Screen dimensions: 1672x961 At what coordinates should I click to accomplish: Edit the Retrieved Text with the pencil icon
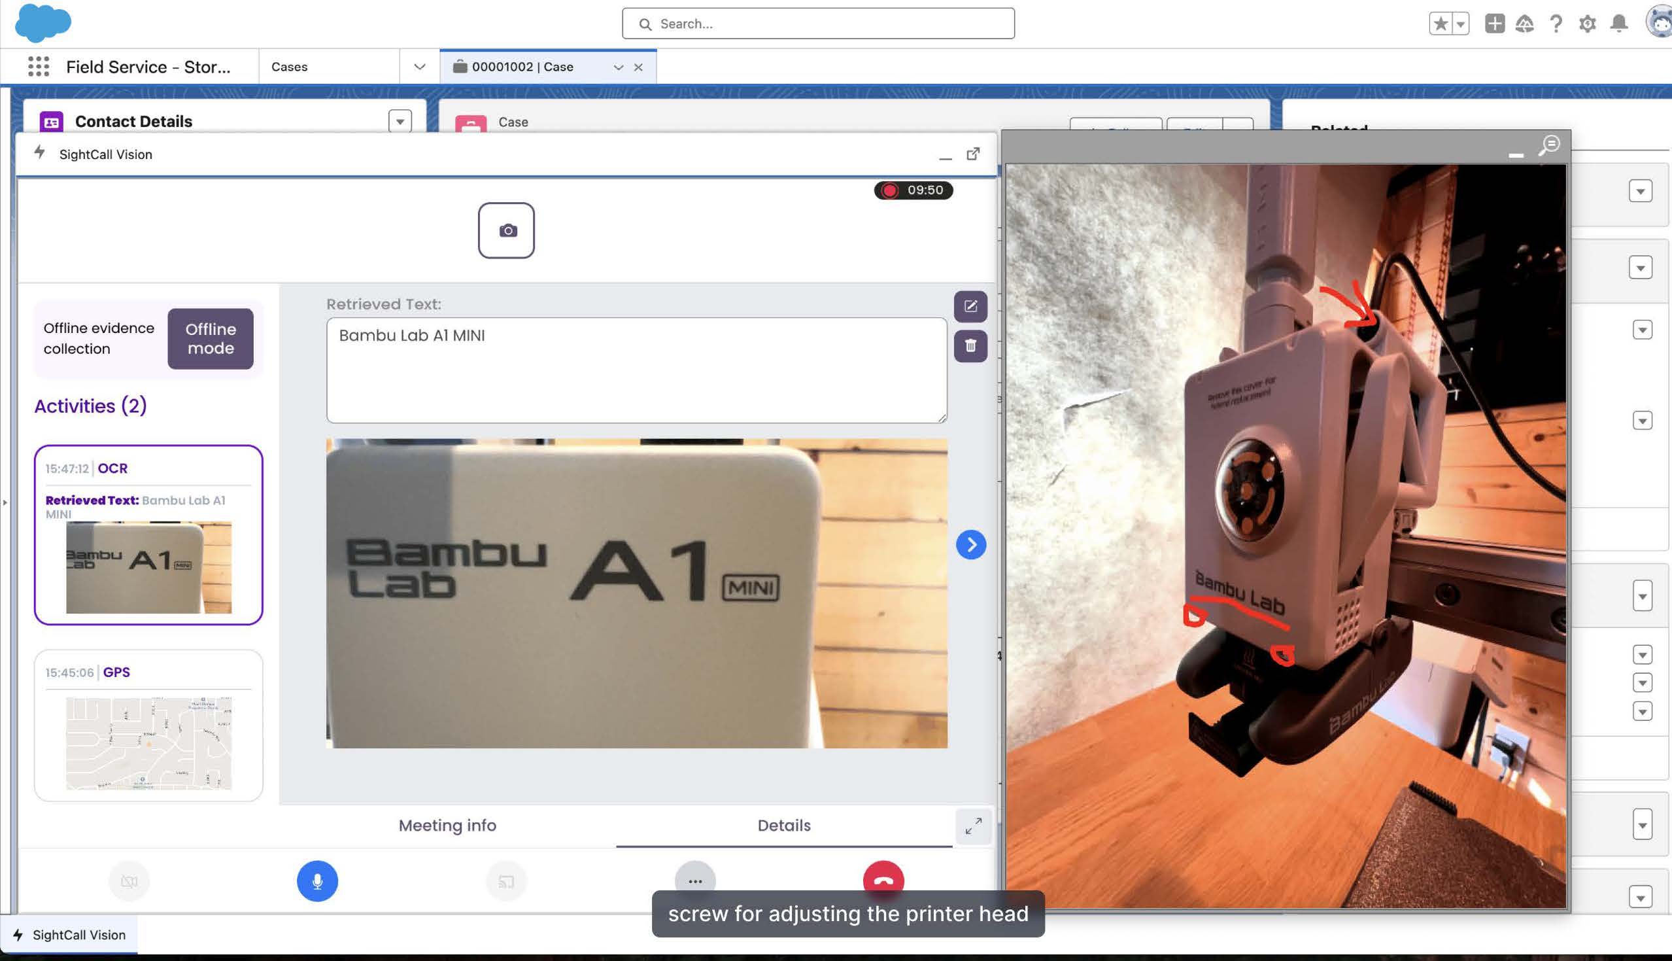[970, 306]
